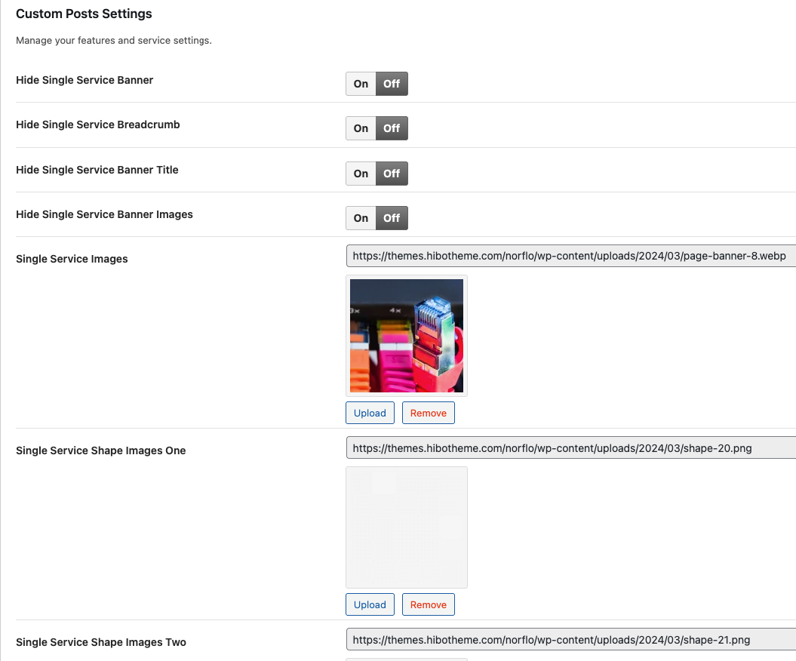The height and width of the screenshot is (661, 796).
Task: Click Off for Hide Single Service Breadcrumb
Action: [x=392, y=128]
